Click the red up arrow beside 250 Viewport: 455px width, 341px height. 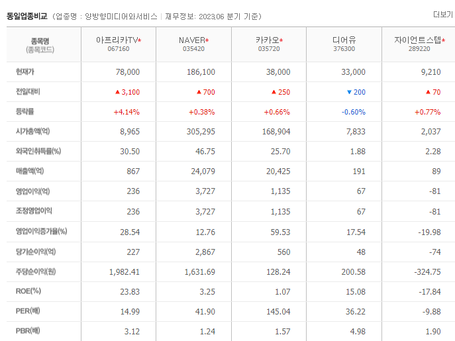coord(274,92)
